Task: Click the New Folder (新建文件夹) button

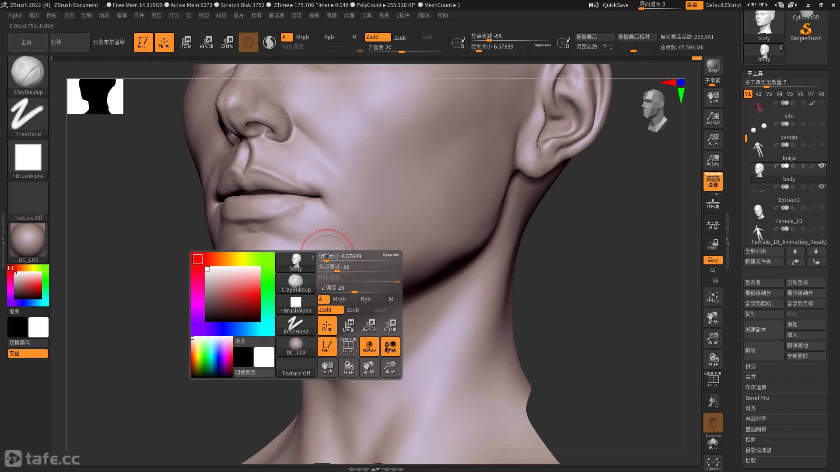Action: click(x=763, y=262)
